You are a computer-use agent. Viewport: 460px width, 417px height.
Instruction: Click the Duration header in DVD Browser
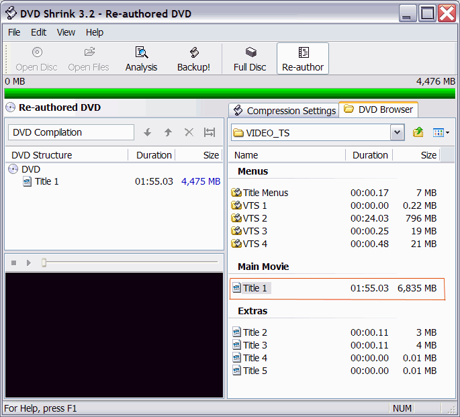tap(369, 155)
